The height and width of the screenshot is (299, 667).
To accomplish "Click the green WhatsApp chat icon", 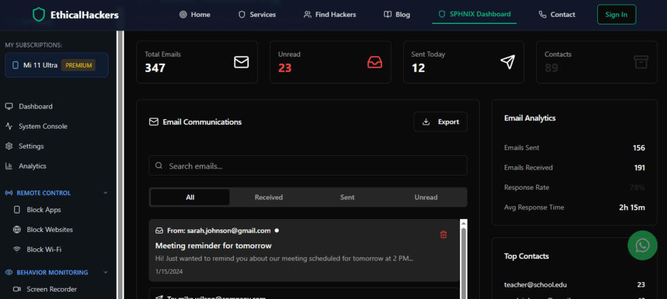I will tap(642, 245).
